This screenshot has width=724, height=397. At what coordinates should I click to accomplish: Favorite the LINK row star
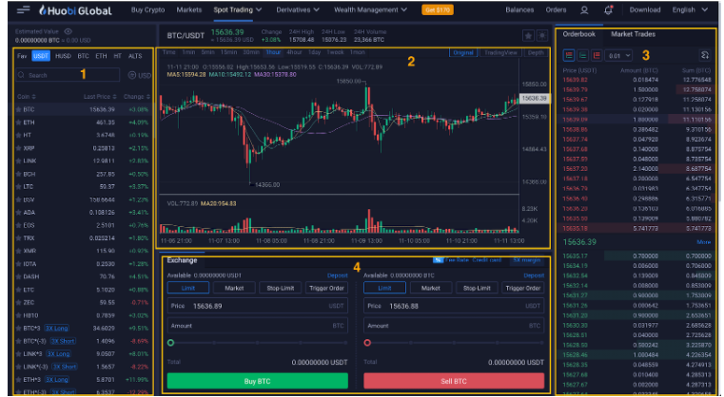pos(19,161)
